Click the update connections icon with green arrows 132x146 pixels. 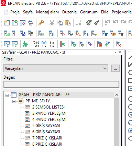click(63, 44)
